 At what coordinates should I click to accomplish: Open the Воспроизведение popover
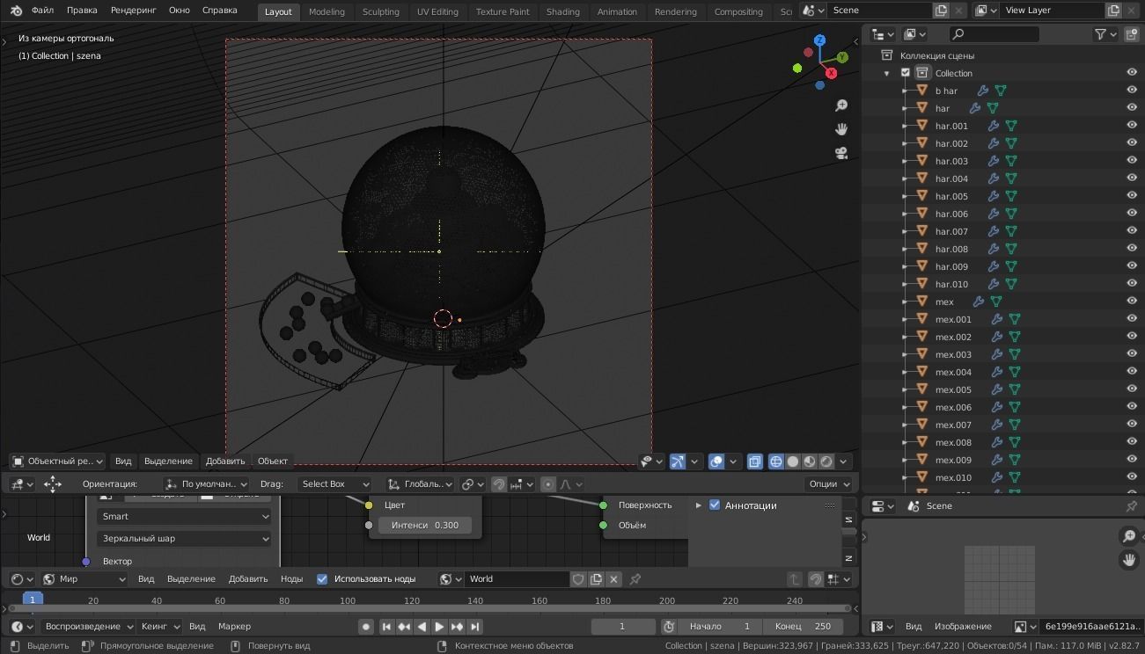[x=88, y=627]
